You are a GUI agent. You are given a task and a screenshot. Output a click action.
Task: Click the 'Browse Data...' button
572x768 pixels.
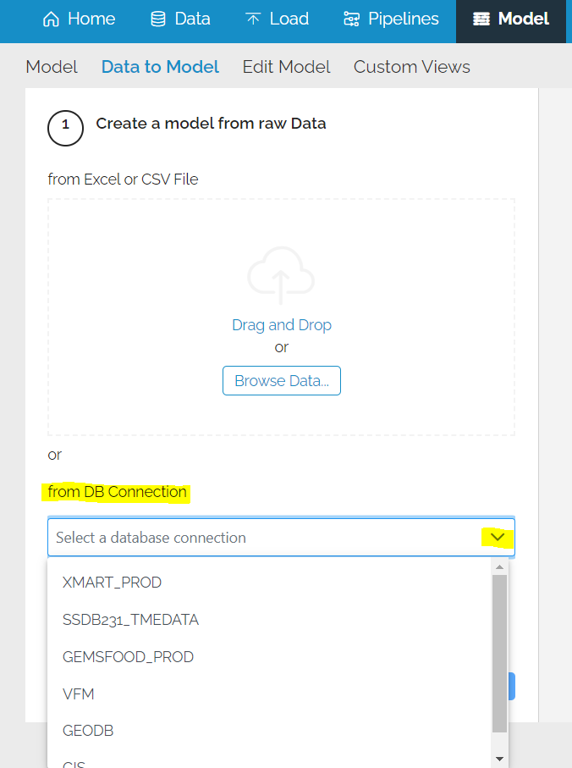[281, 380]
